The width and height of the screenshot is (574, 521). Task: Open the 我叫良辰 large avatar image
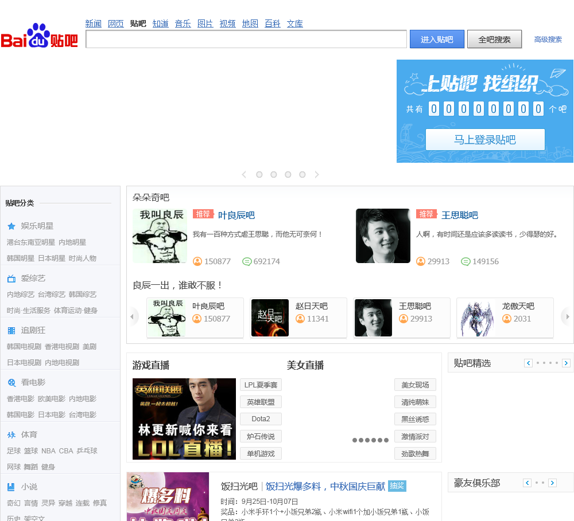tap(160, 236)
